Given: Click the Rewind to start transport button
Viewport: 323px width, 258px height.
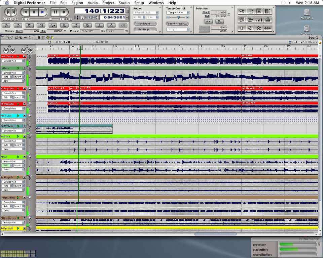Looking at the screenshot, I should click(x=25, y=12).
